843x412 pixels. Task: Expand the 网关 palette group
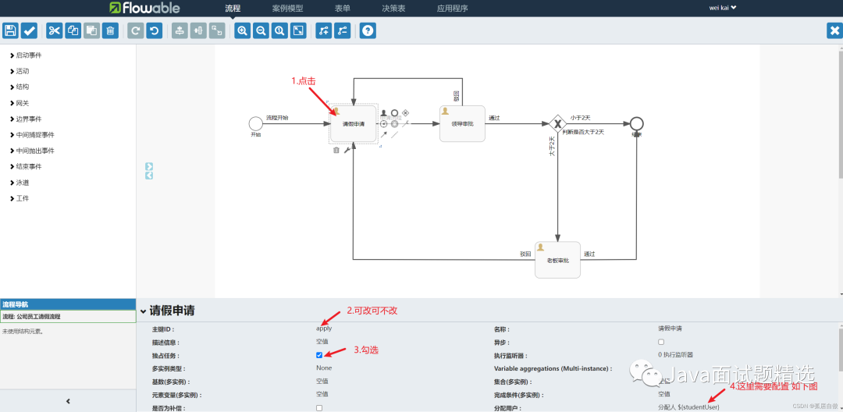pos(23,103)
